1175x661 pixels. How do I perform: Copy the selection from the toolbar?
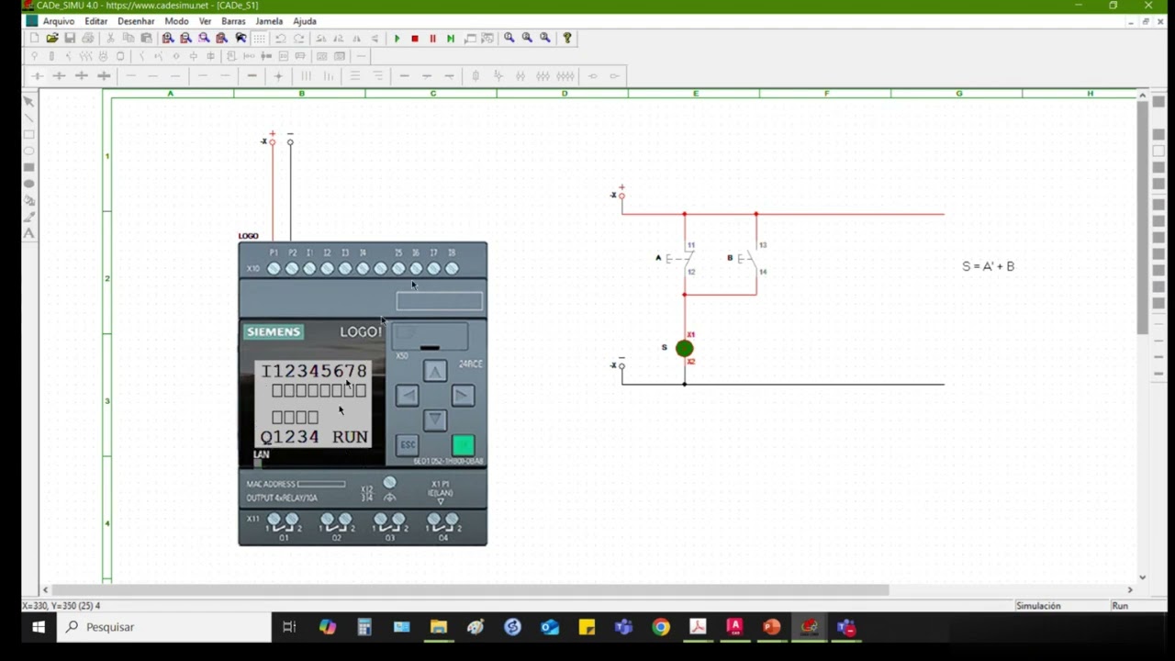[x=129, y=39]
